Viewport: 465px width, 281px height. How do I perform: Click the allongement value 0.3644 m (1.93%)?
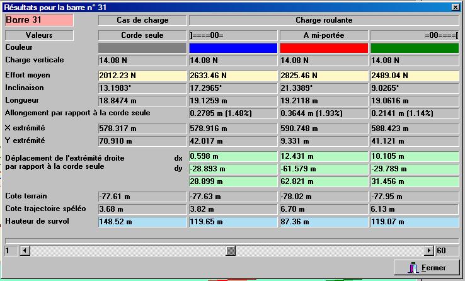coord(324,113)
